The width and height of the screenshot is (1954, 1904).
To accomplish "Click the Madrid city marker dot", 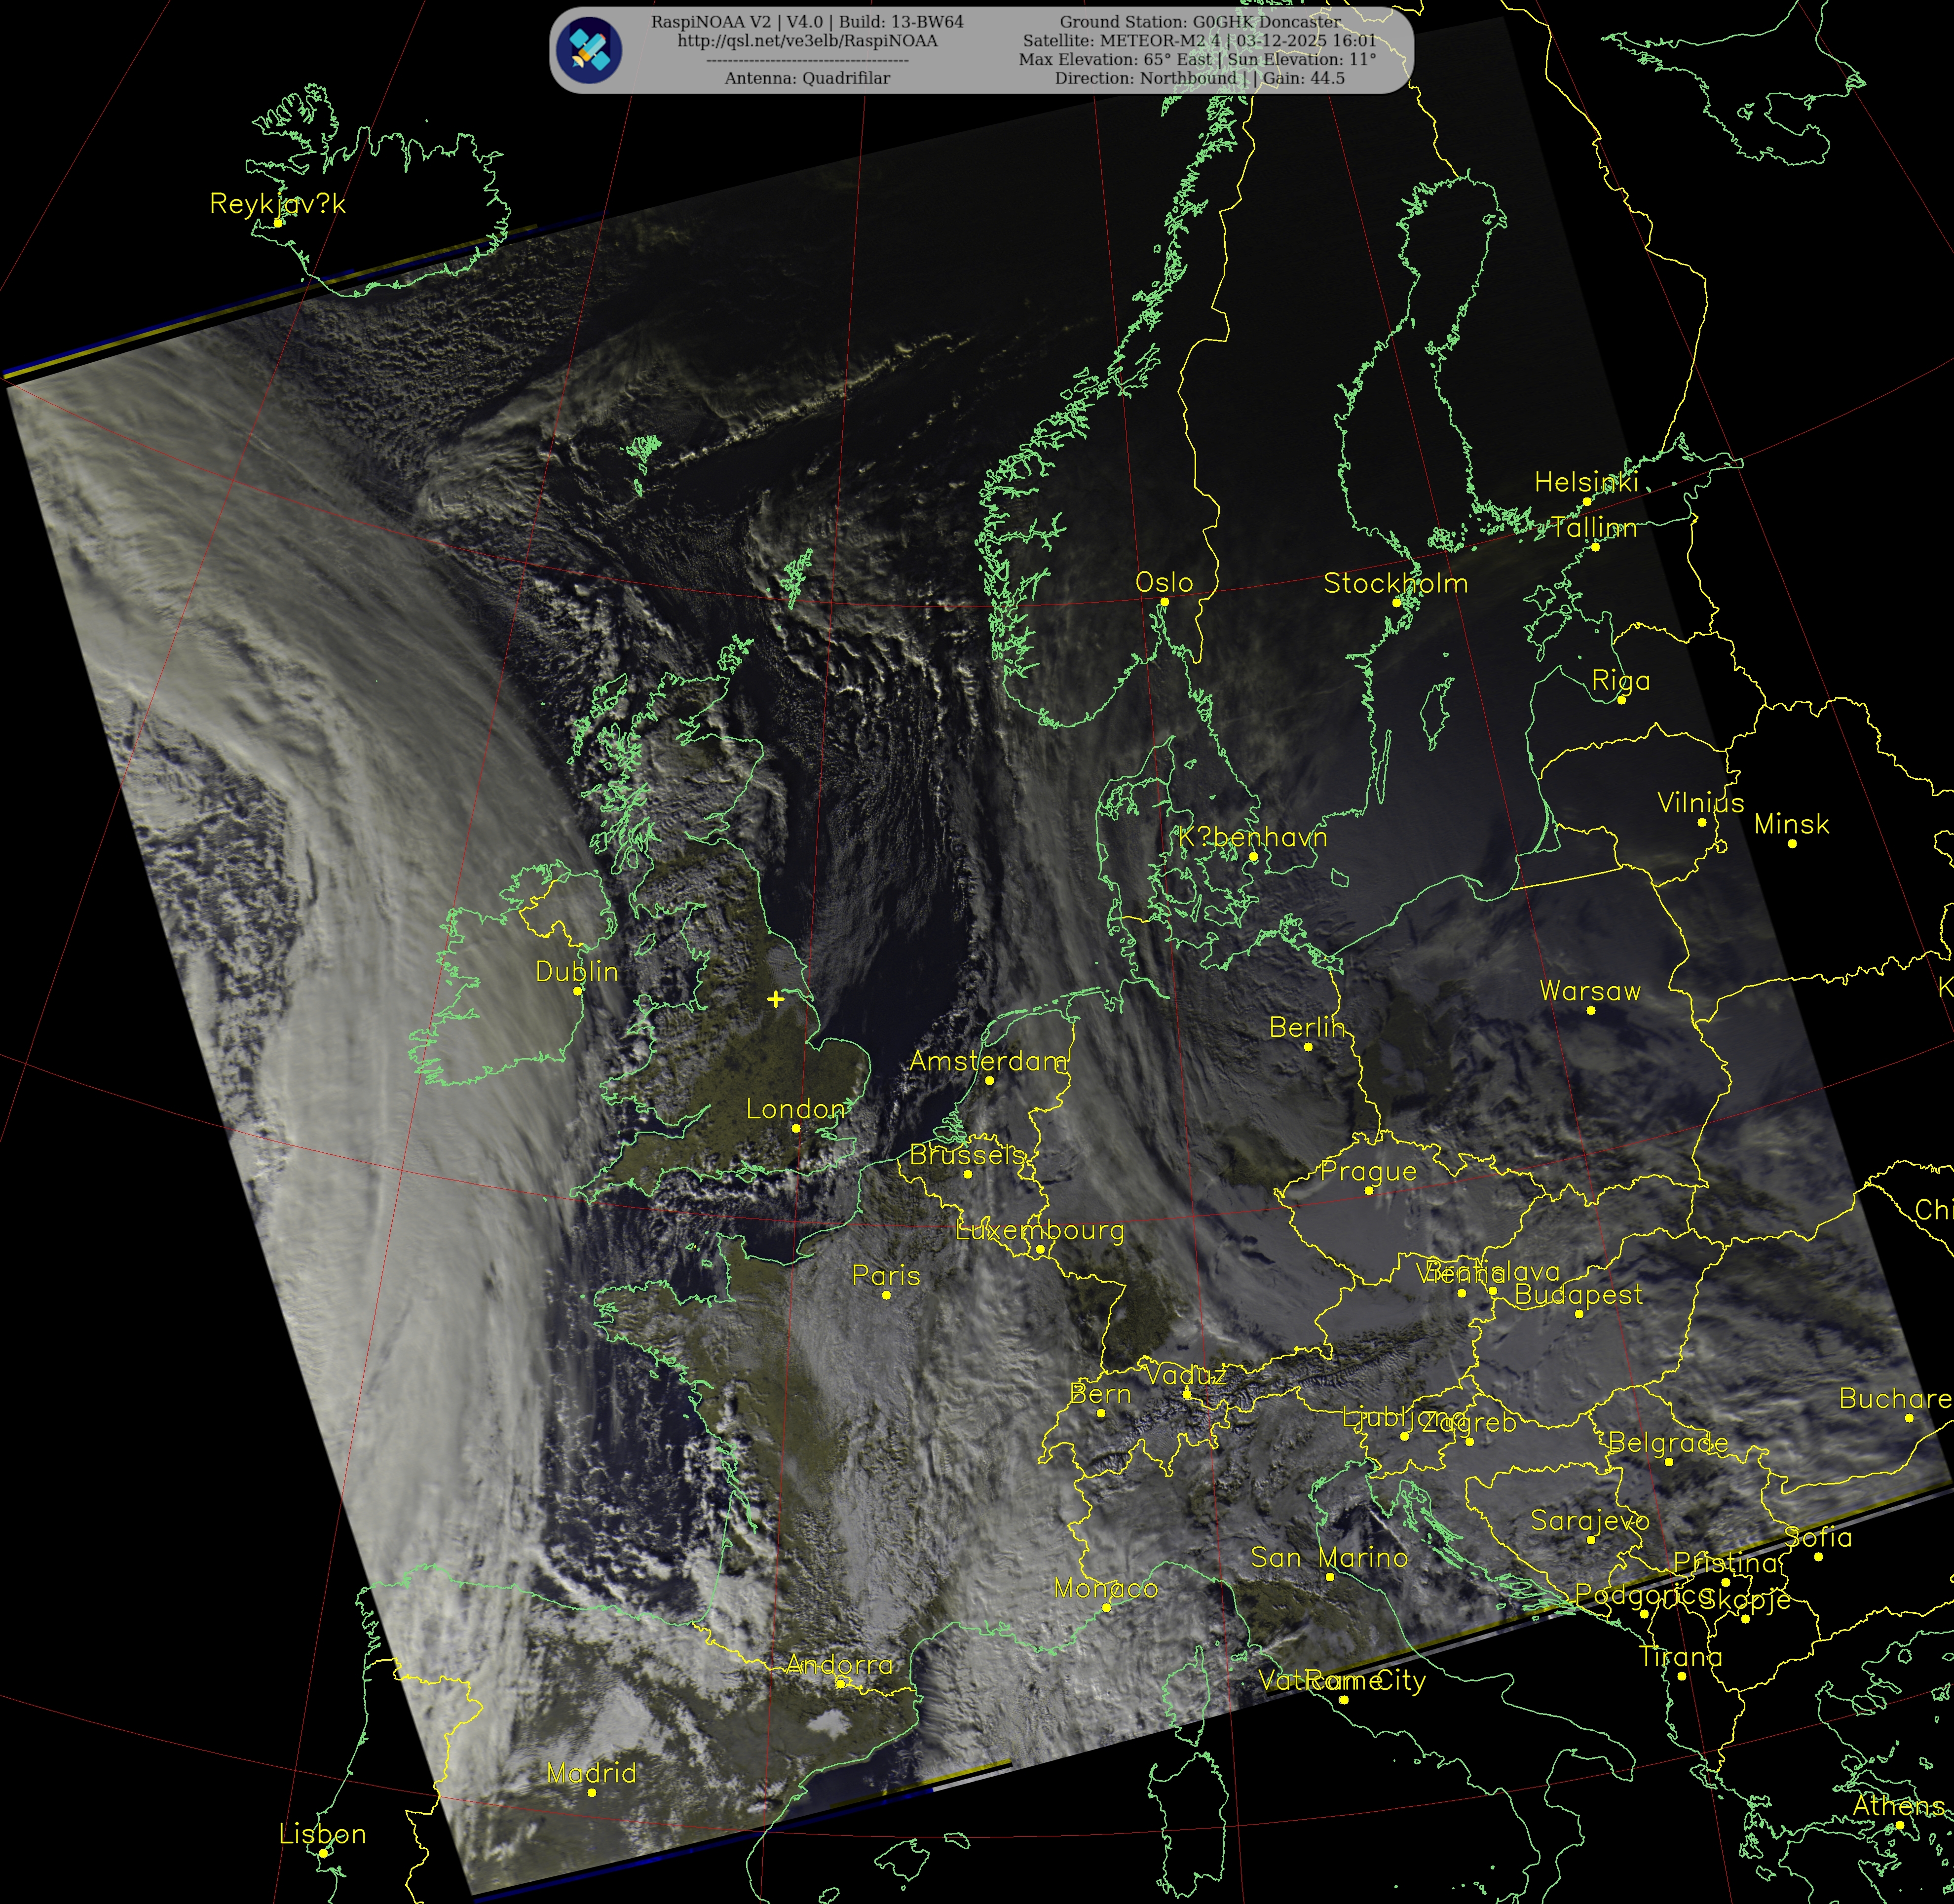I will click(592, 1792).
